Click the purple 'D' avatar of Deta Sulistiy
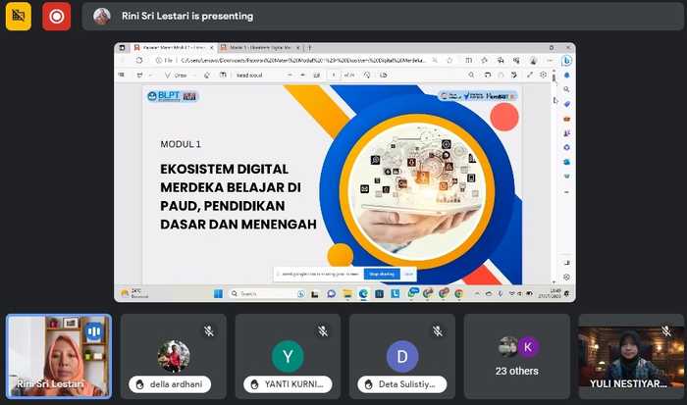 pos(402,356)
